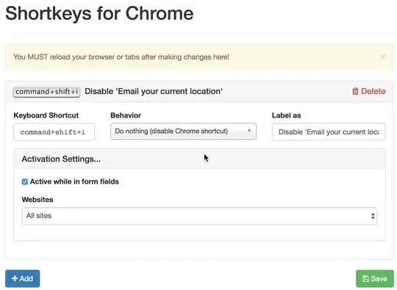
Task: Uncheck Active while in form fields
Action: point(25,182)
